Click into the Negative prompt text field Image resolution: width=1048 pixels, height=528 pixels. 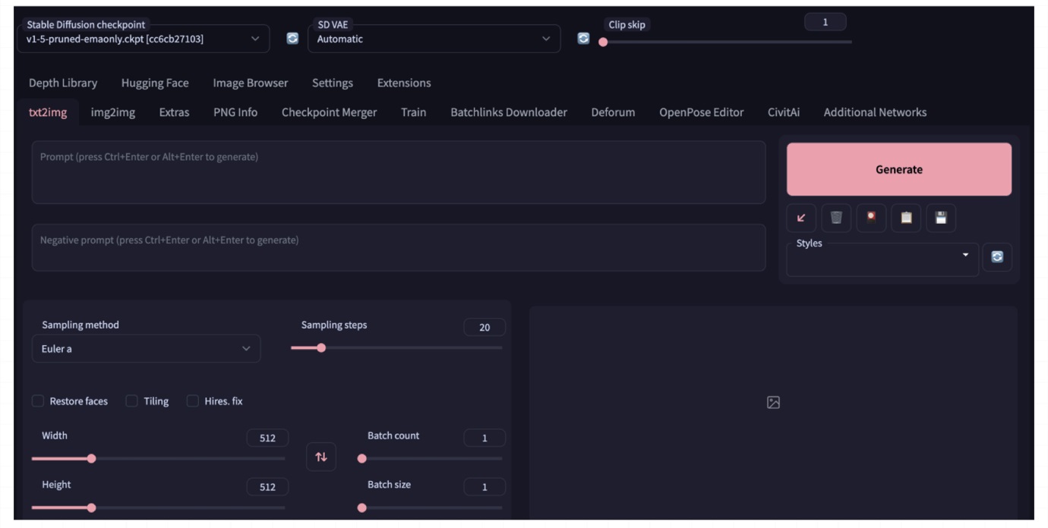(398, 248)
